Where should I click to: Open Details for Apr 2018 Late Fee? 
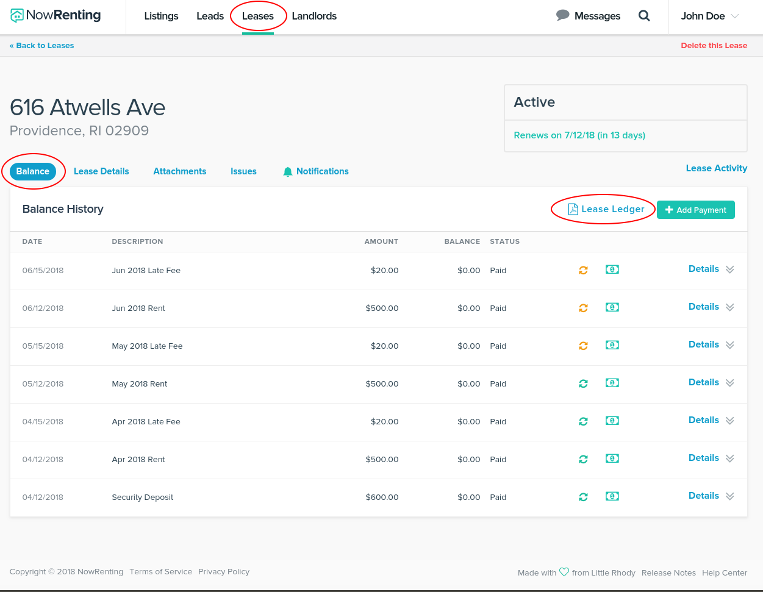pos(704,420)
